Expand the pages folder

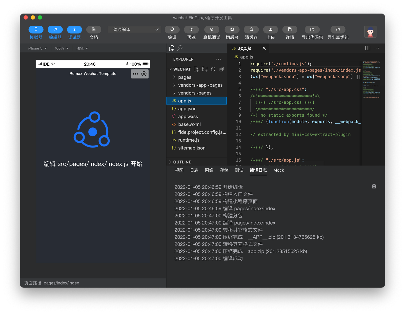click(196, 77)
